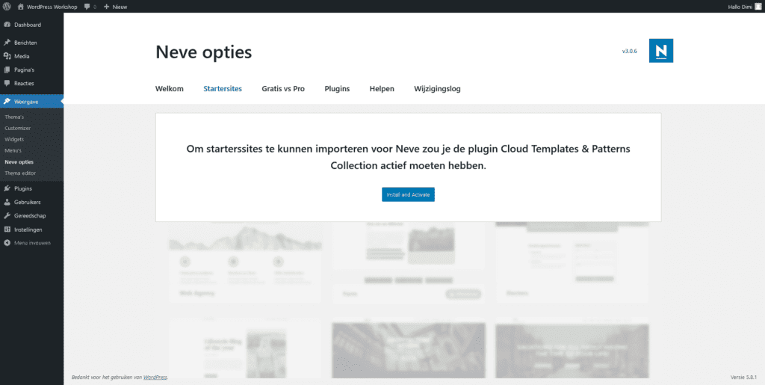Open the Media menu label
The height and width of the screenshot is (385, 765).
(22, 56)
